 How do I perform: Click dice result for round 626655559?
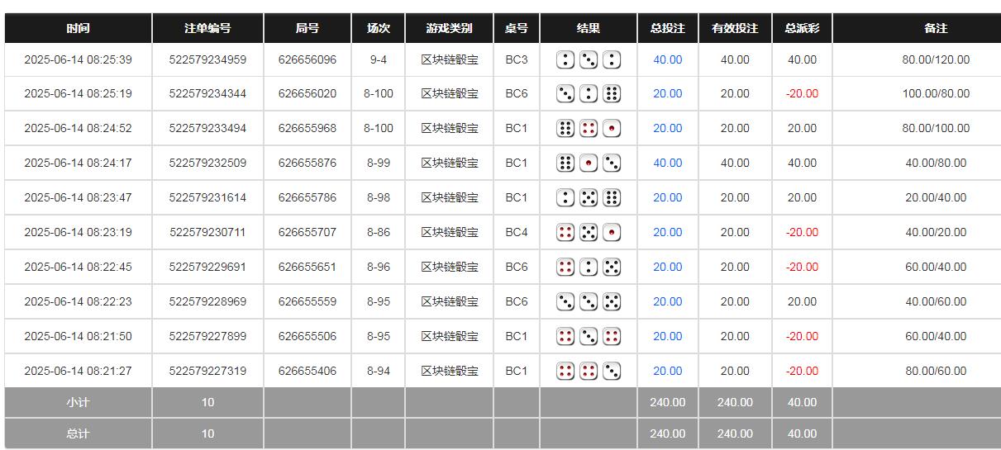[589, 302]
